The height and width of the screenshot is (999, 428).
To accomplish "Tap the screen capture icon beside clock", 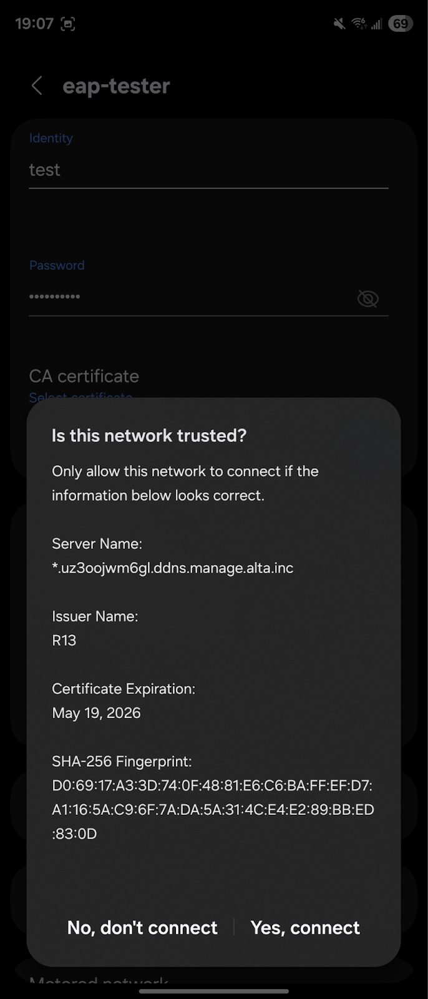I will tap(67, 24).
